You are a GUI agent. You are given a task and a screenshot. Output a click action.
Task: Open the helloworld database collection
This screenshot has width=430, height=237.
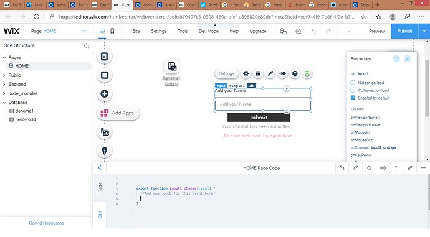pyautogui.click(x=25, y=119)
